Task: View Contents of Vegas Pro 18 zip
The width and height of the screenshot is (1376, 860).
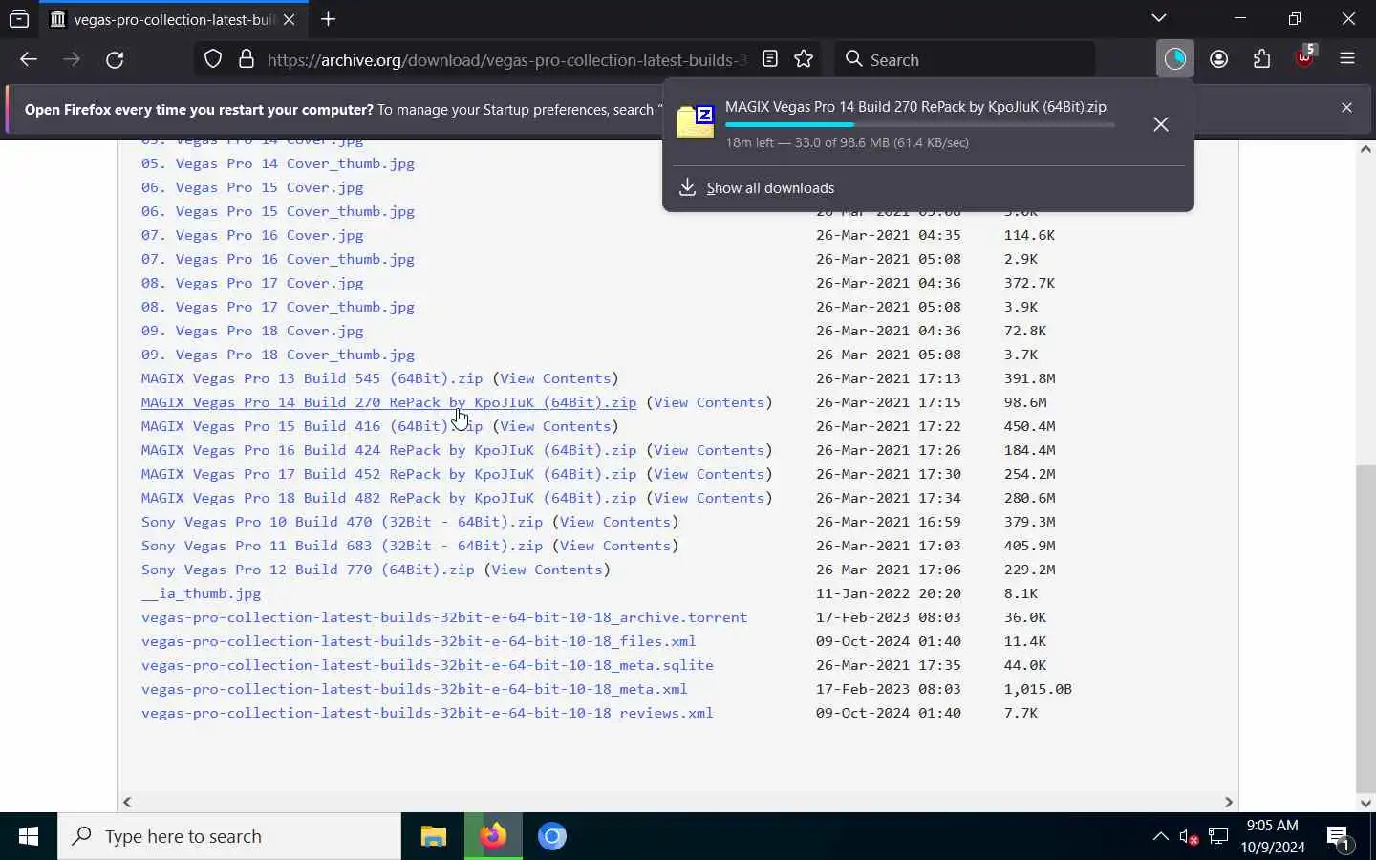Action: pos(709,498)
